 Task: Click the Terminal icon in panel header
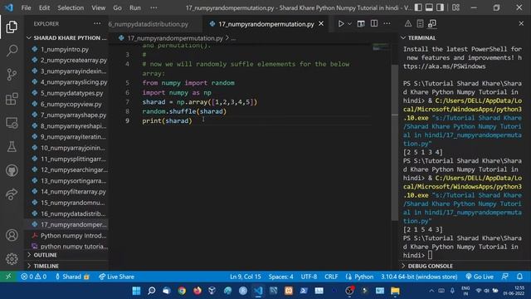tap(432, 24)
